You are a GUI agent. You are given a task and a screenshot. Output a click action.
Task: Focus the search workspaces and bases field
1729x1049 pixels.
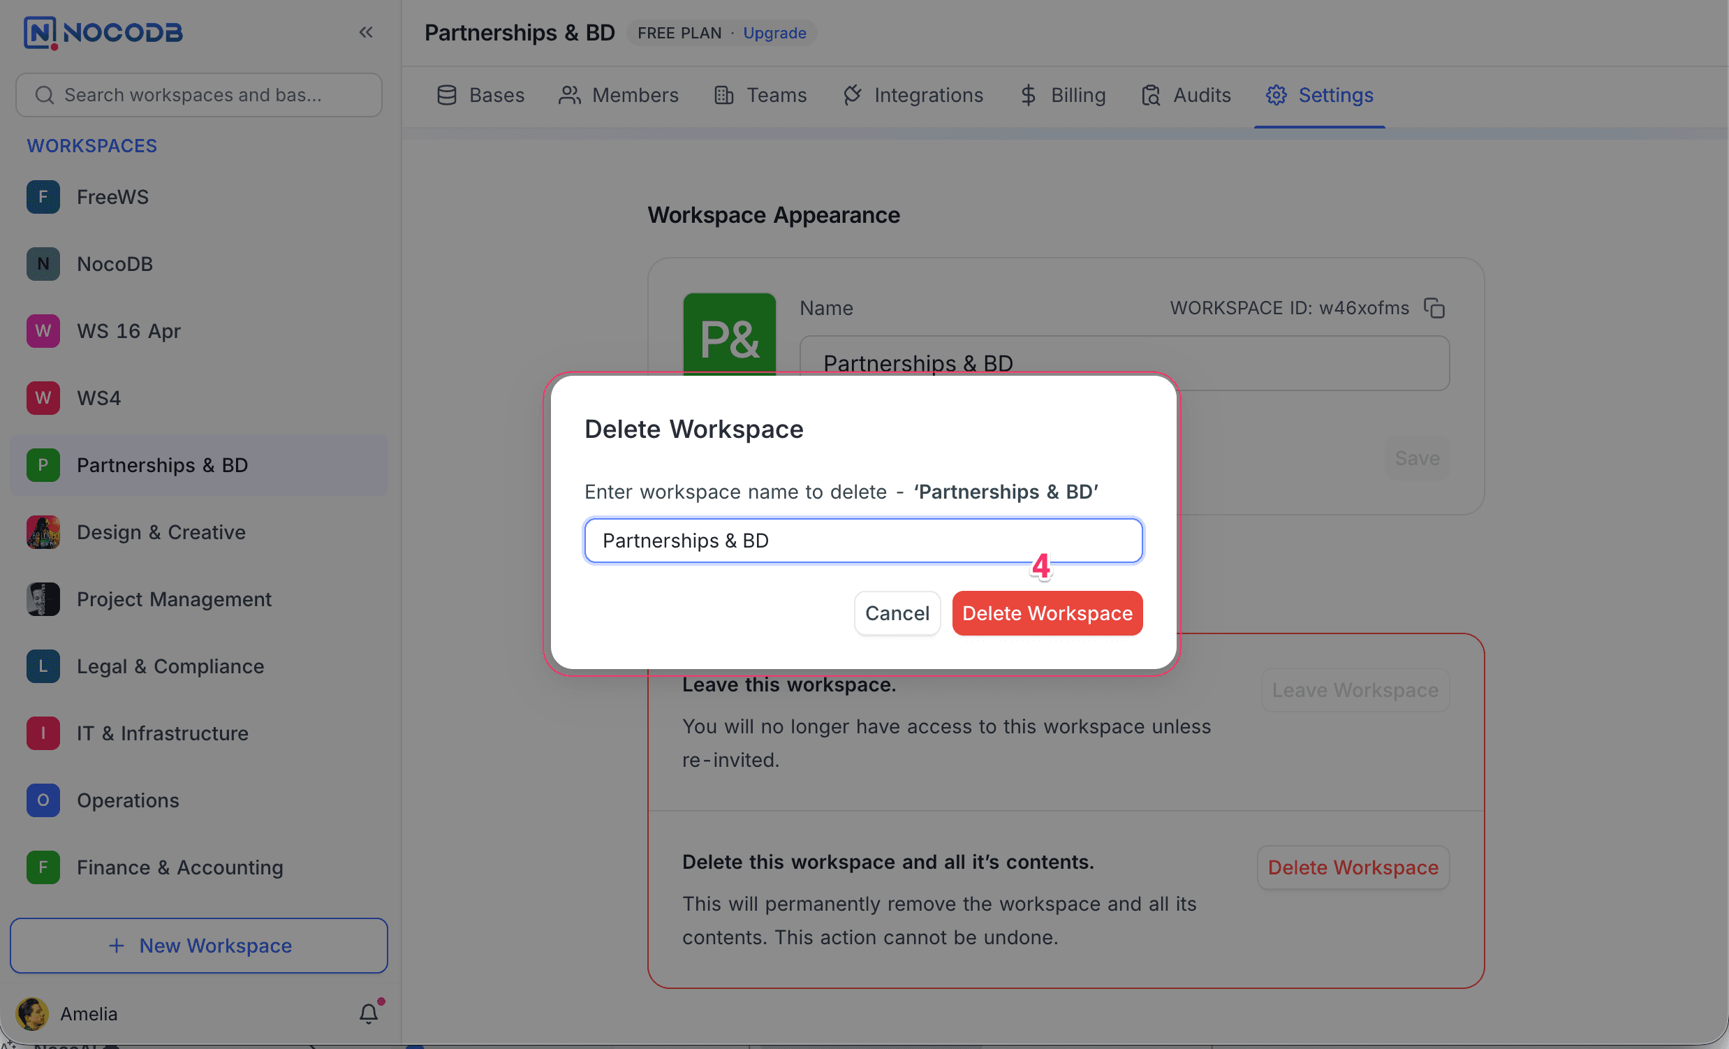coord(199,96)
